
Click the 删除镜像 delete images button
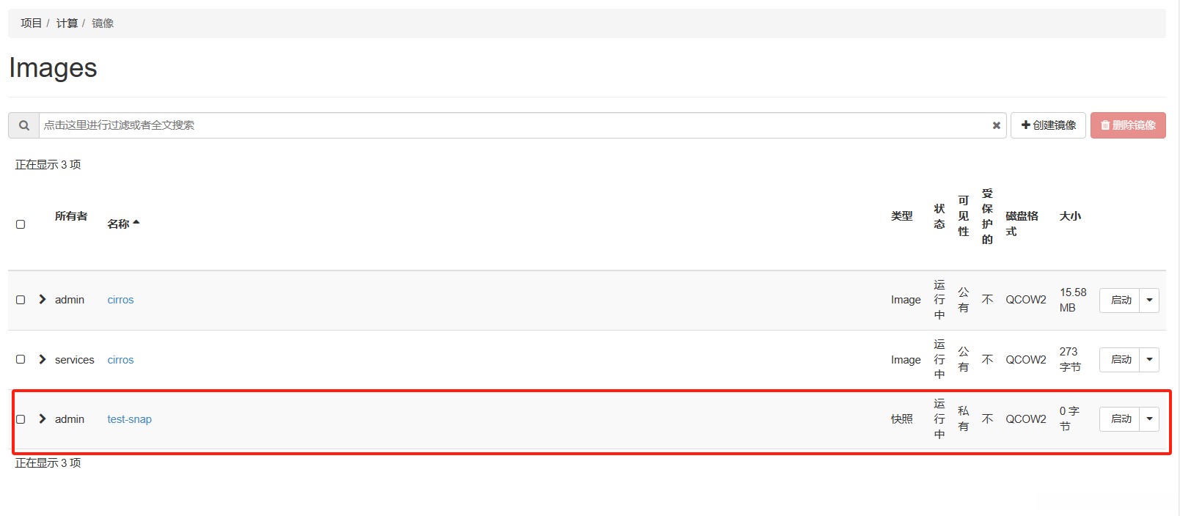tap(1128, 125)
